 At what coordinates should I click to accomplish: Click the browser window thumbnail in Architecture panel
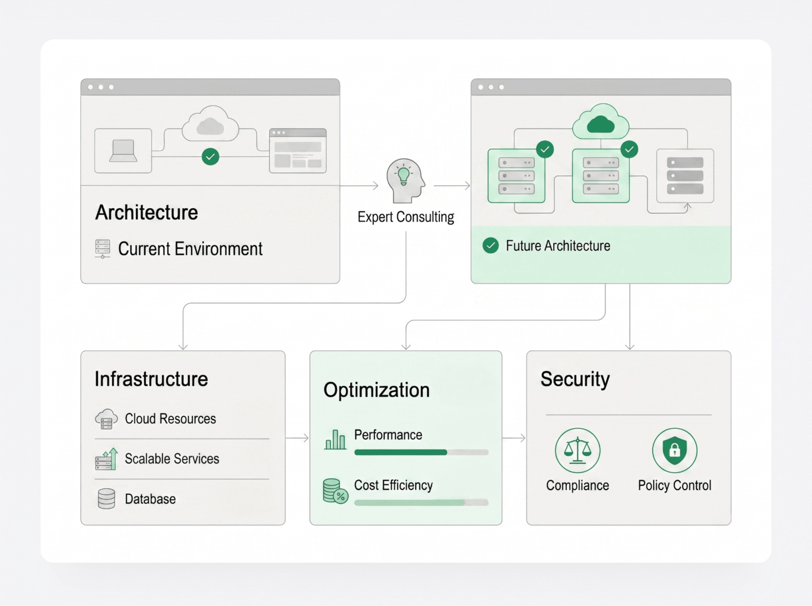[298, 150]
